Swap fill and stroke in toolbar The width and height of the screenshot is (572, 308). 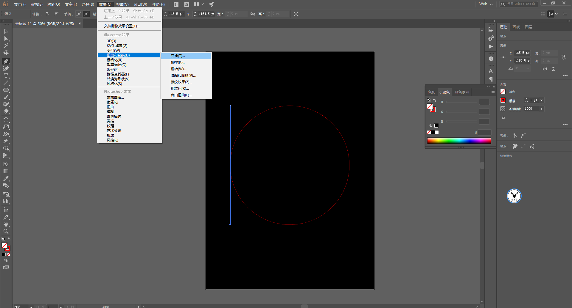click(x=9, y=239)
